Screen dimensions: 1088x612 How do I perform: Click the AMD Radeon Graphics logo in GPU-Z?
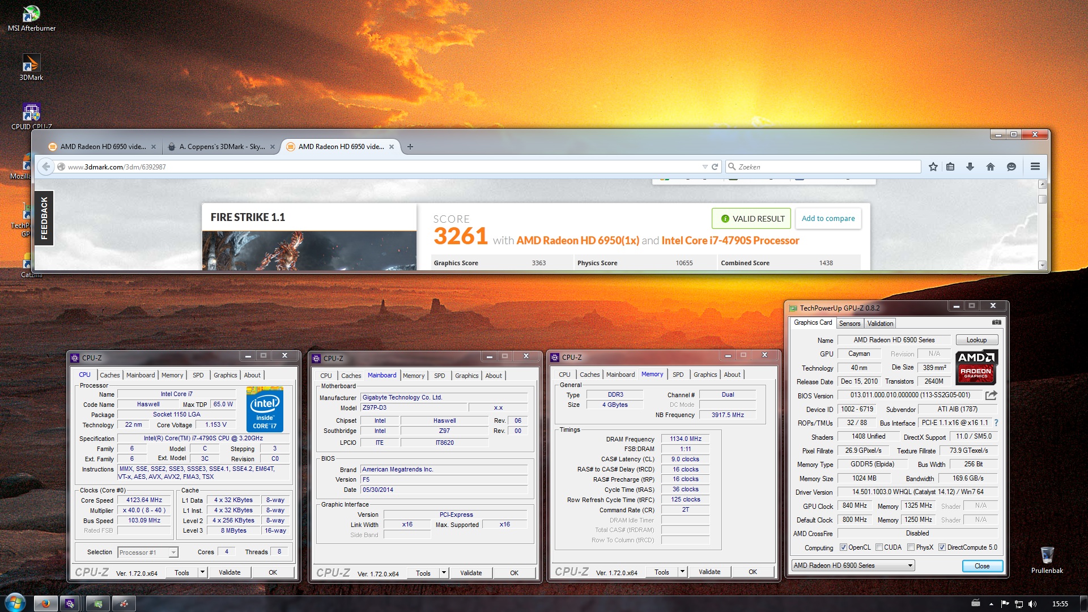[976, 367]
